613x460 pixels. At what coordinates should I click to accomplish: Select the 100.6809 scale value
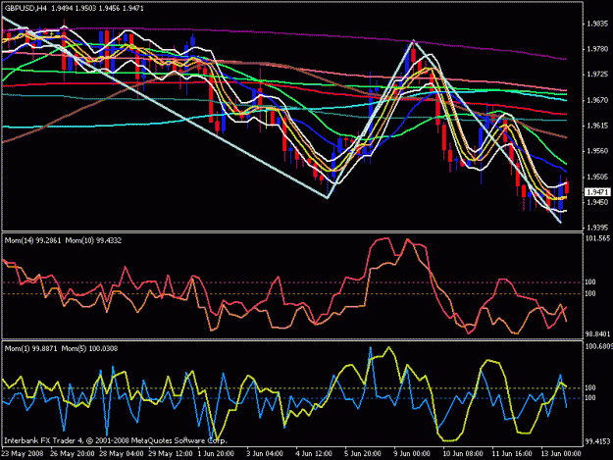(598, 346)
